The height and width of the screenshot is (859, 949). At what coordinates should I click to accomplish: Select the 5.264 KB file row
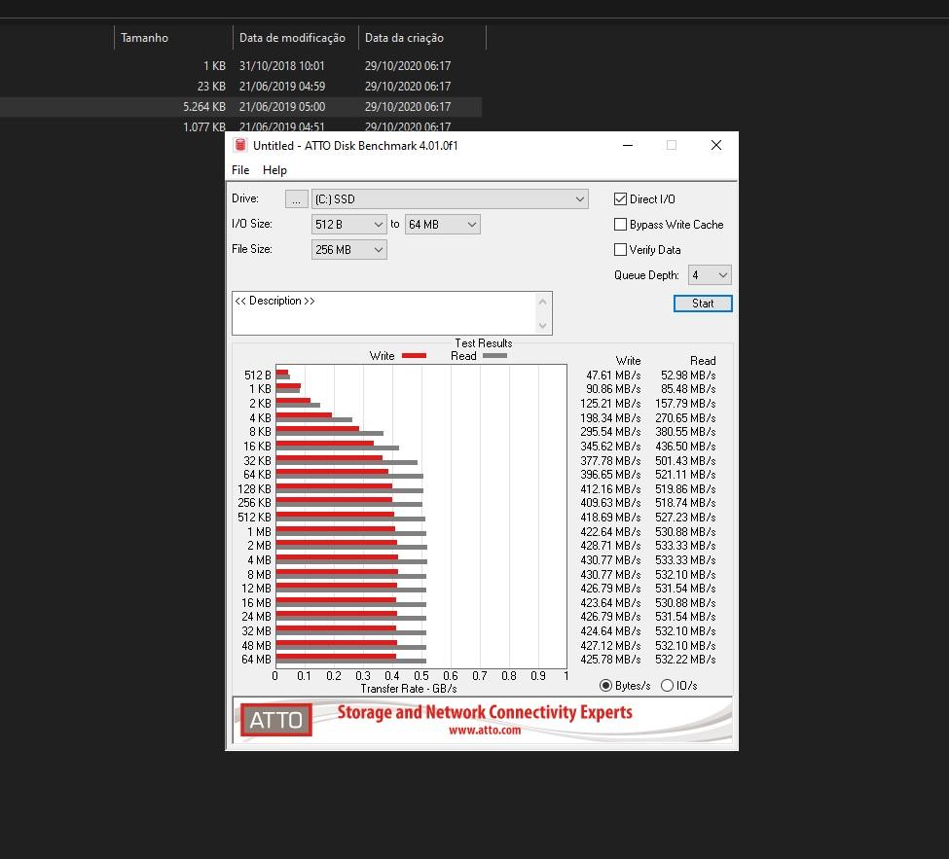[x=240, y=106]
